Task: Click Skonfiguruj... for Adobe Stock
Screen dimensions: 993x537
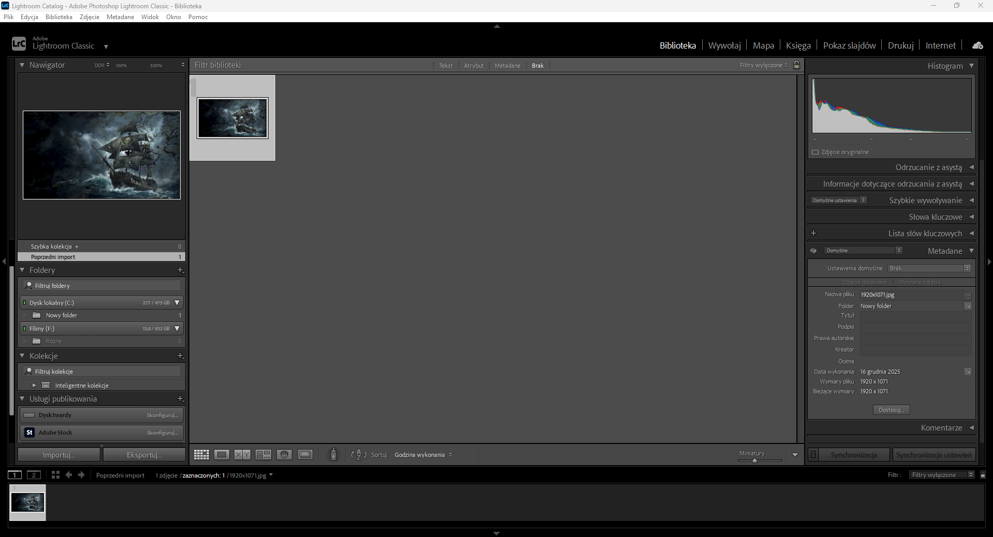Action: tap(162, 433)
